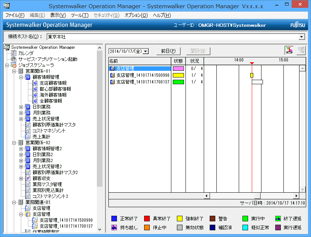
Task: Select 業務別見込集計 in the tree
Action: point(48,190)
